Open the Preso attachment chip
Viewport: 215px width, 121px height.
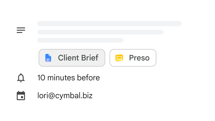coord(133,58)
